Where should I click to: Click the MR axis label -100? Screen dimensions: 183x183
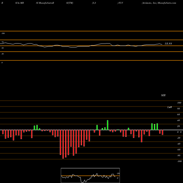click(179, 161)
